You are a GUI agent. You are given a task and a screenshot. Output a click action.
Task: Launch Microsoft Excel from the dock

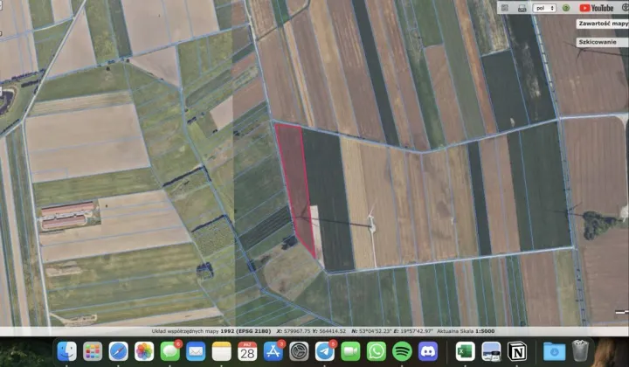466,351
